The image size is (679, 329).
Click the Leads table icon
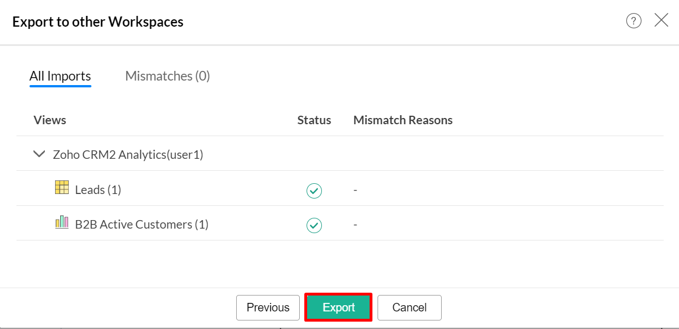pos(62,188)
